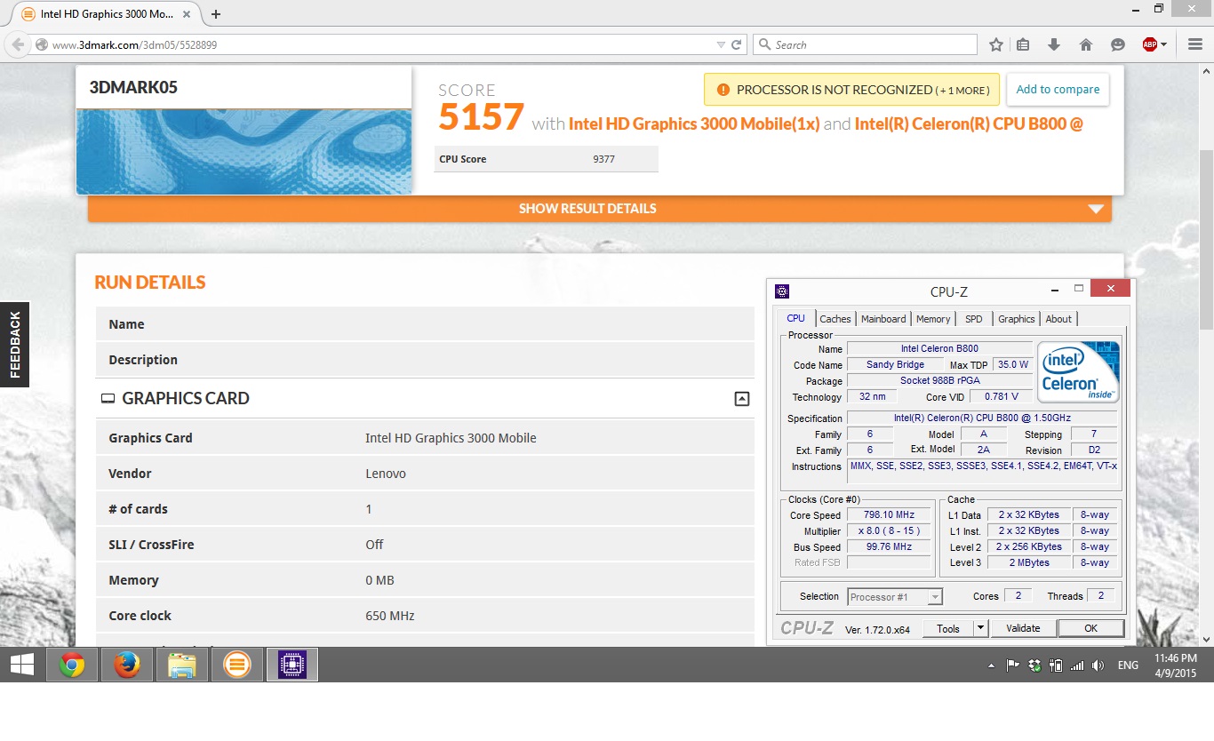Click network signal tray icon
The width and height of the screenshot is (1214, 741).
click(x=1077, y=665)
